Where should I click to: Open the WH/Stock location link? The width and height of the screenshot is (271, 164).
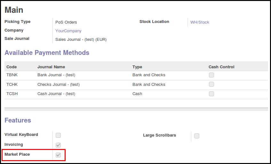200,22
